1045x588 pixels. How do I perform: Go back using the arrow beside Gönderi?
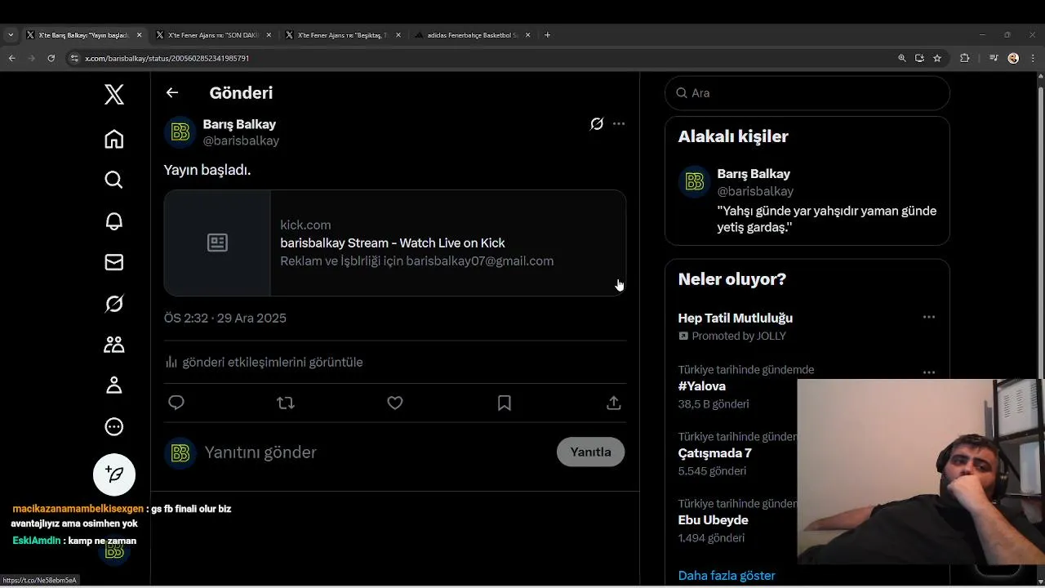pyautogui.click(x=172, y=92)
